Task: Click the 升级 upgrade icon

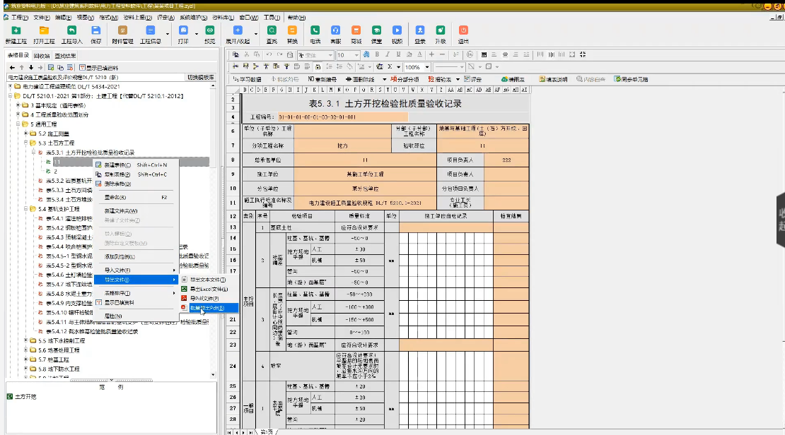Action: (441, 35)
